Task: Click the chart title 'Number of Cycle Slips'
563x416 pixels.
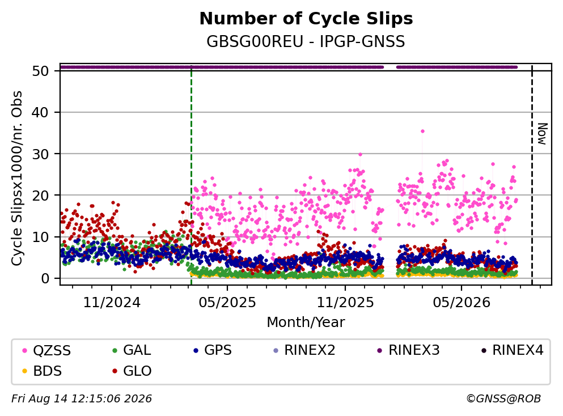Action: pyautogui.click(x=306, y=19)
